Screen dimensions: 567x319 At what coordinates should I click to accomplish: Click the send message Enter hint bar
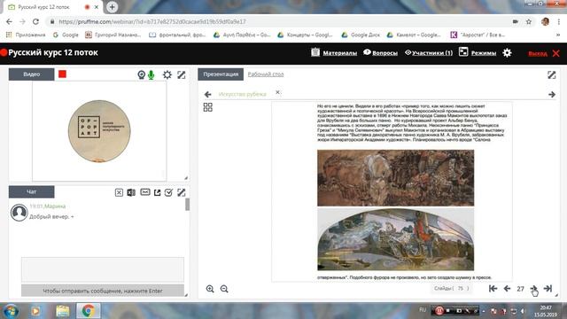103,291
